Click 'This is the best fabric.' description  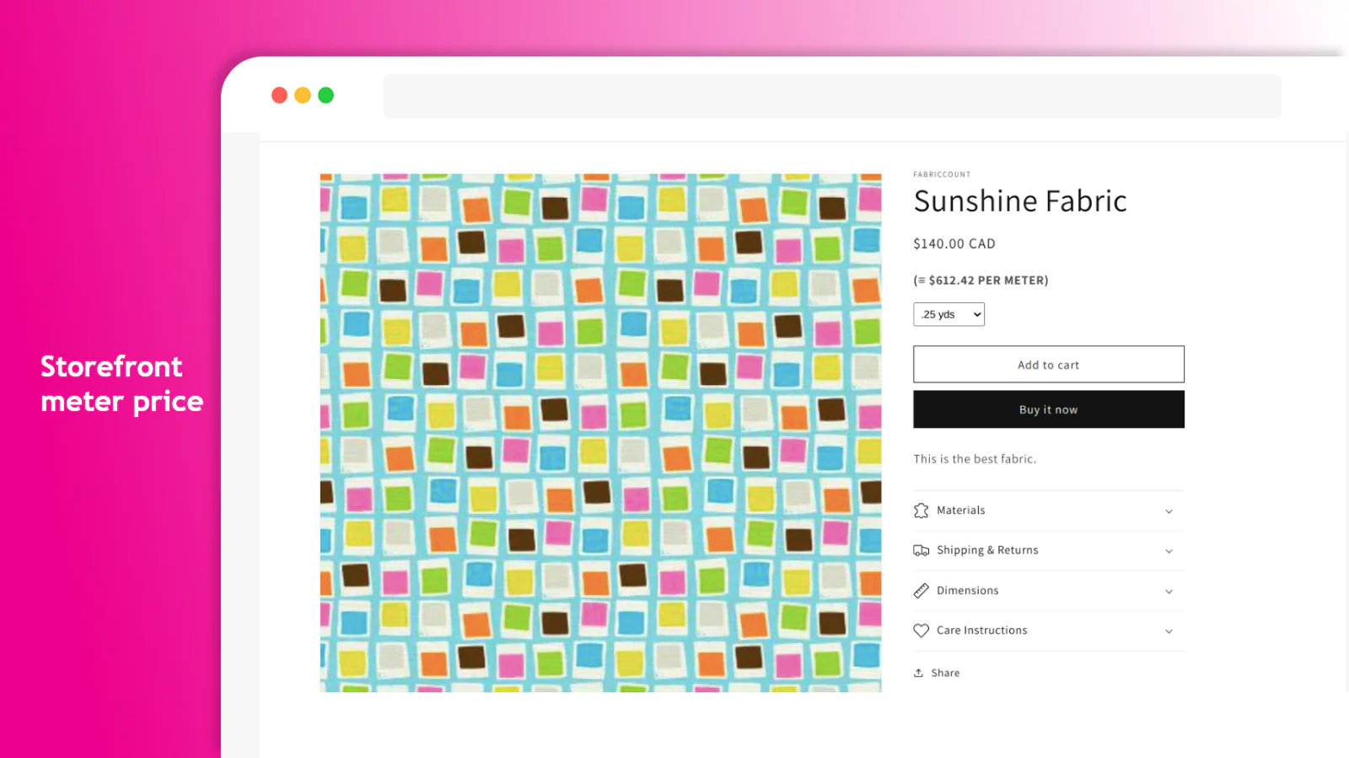pos(975,459)
